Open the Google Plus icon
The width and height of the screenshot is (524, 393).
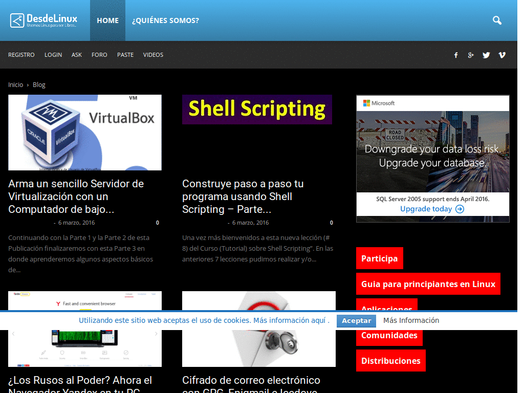[471, 55]
